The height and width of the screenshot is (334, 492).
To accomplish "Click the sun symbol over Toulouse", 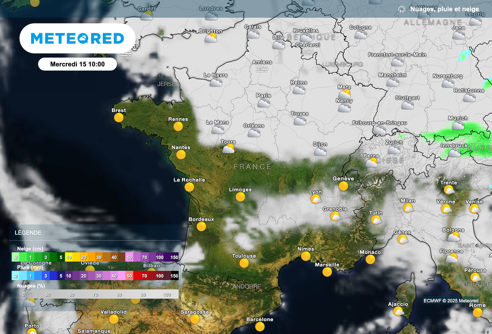I will coord(244,263).
